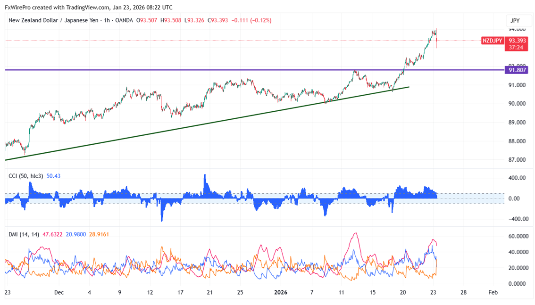Click the 20.0000 DMI axis label
This screenshot has width=535, height=305.
518,268
